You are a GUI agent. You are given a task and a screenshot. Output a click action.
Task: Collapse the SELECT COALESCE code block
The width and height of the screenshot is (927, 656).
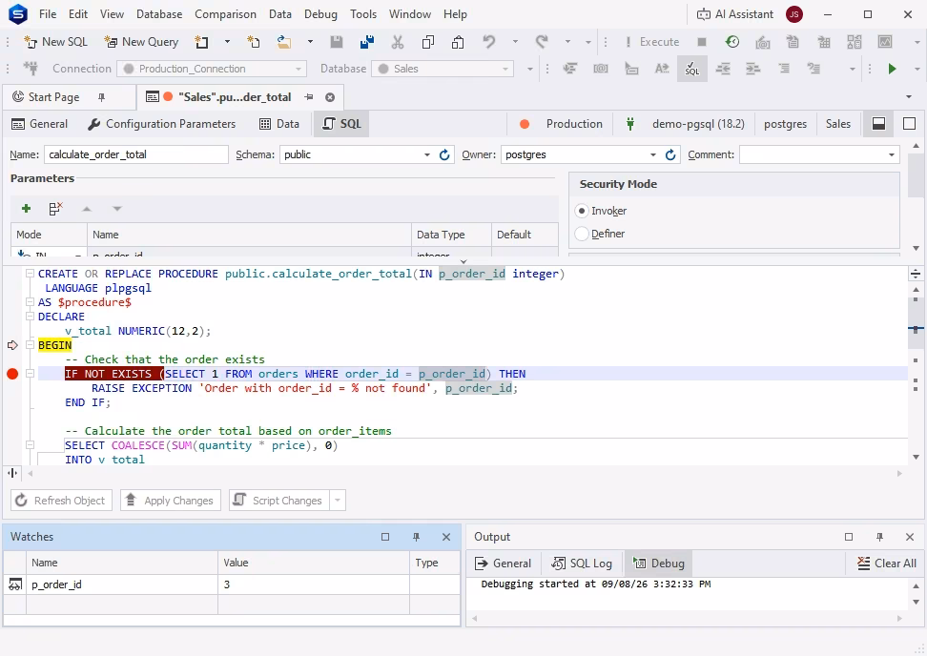30,445
